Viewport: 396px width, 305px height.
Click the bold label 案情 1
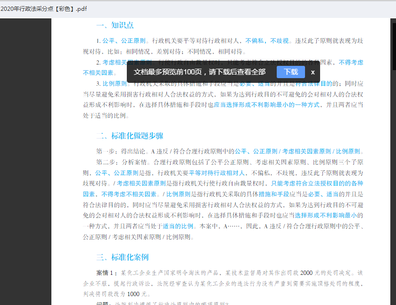[105, 273]
